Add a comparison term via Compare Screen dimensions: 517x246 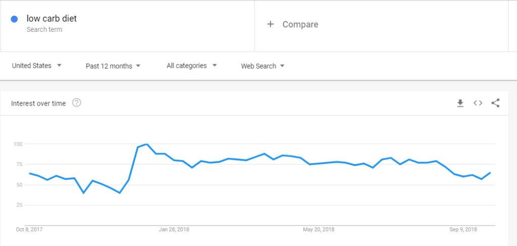[x=300, y=24]
